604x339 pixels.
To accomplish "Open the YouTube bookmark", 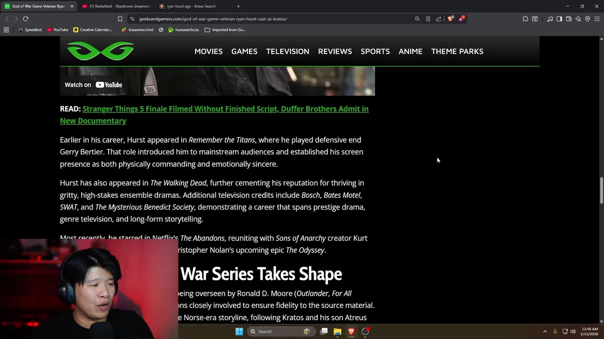I will [x=58, y=30].
